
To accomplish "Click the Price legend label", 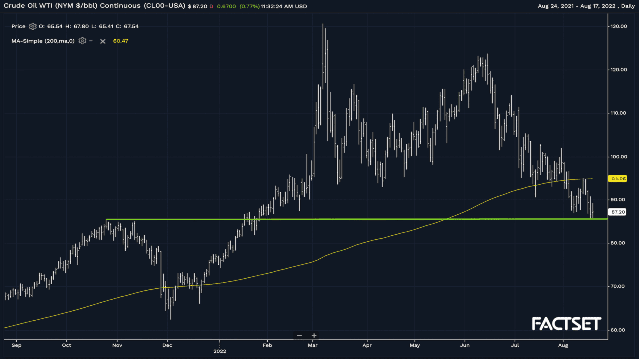I will click(19, 26).
